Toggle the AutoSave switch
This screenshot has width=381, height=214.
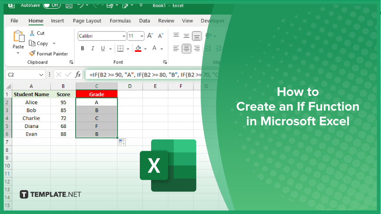click(52, 5)
